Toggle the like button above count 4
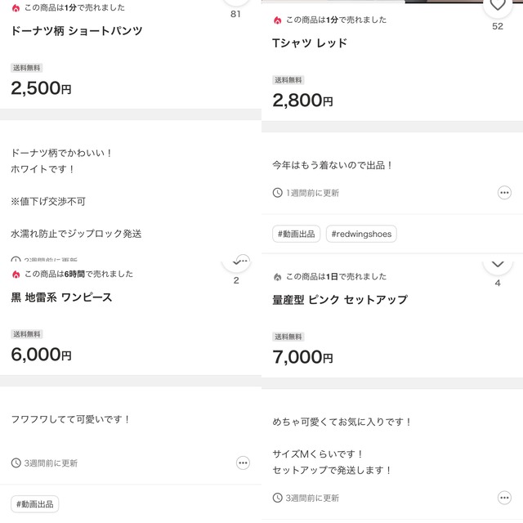The image size is (523, 523). point(498,265)
